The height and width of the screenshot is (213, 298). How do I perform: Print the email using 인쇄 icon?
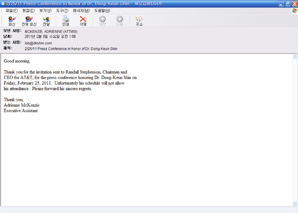pyautogui.click(x=66, y=21)
